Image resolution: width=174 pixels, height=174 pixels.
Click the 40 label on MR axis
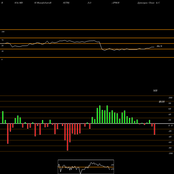(x=170, y=114)
